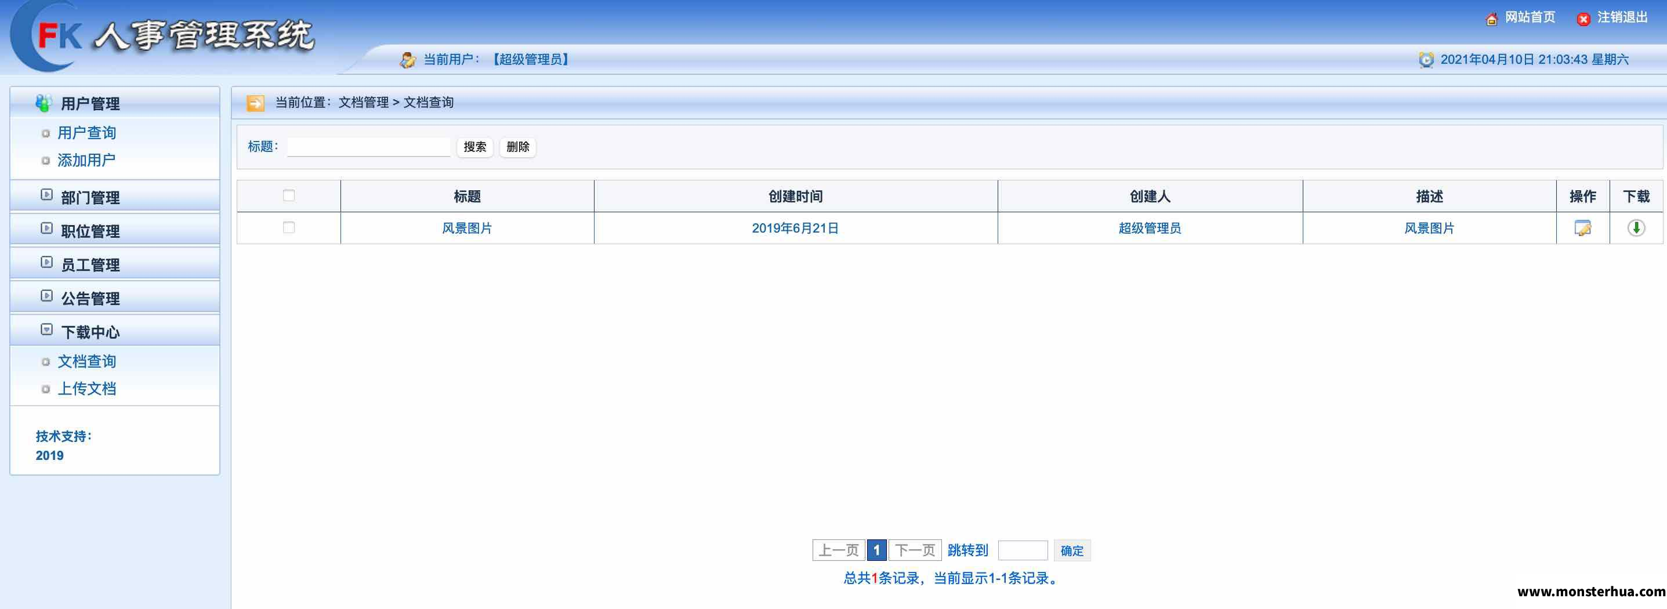
Task: Select page 1 in pagination
Action: (877, 550)
